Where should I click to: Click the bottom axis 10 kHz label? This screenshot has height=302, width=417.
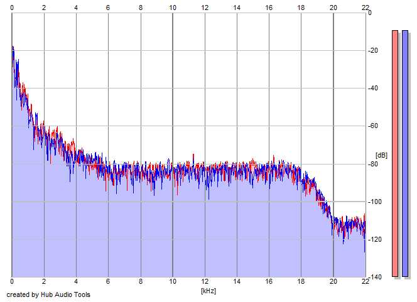click(173, 281)
